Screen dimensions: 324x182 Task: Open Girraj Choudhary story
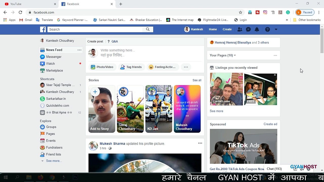130,109
